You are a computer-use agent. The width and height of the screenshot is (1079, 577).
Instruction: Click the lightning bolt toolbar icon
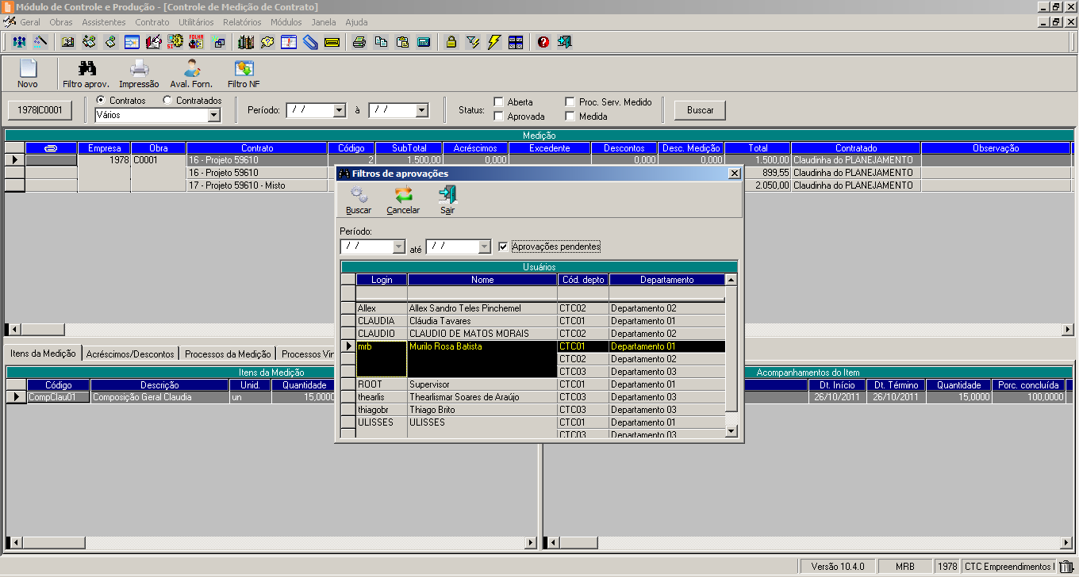[x=494, y=42]
